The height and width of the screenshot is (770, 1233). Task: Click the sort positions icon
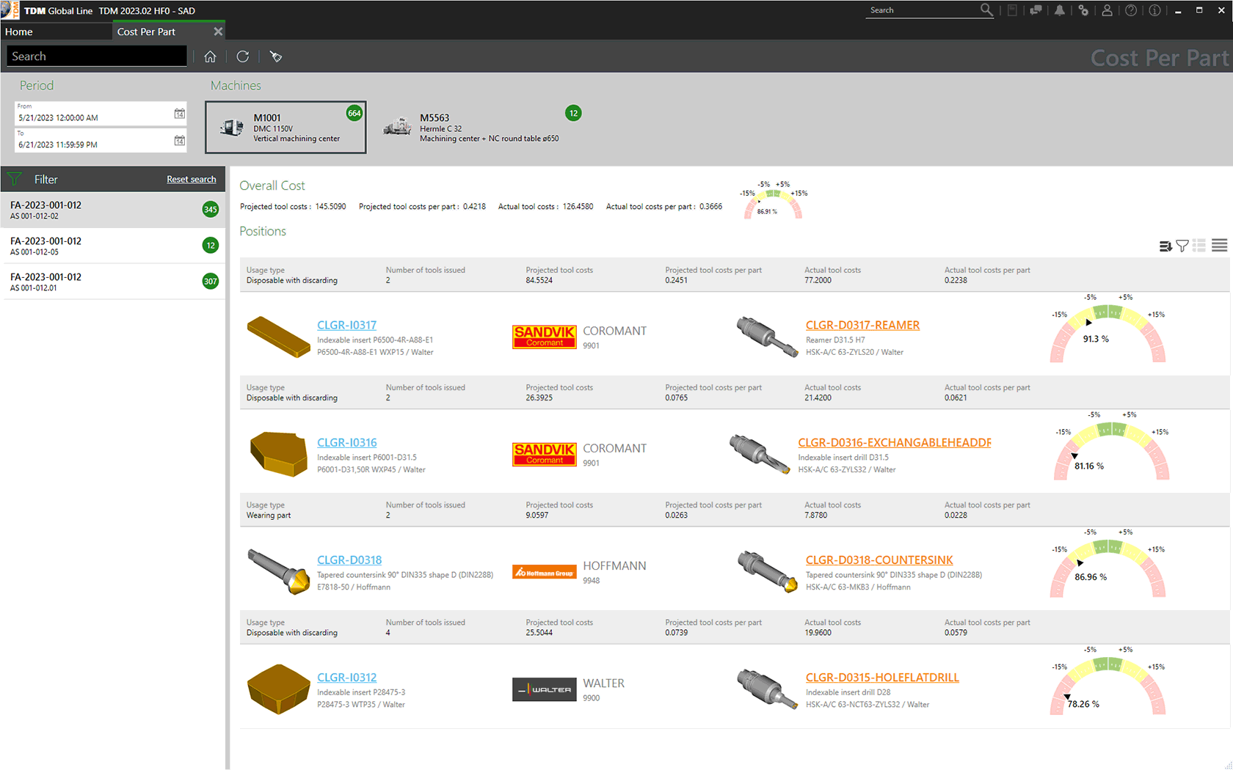coord(1165,246)
